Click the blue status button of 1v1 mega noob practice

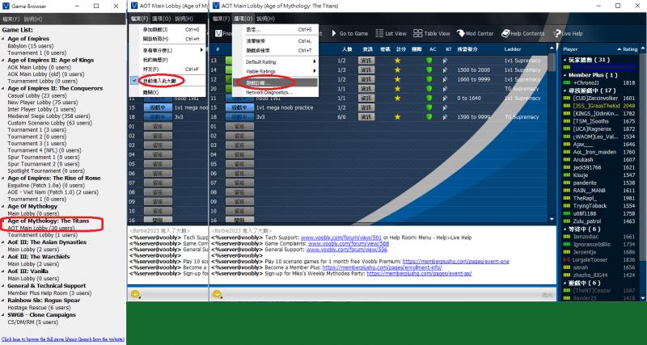tap(239, 107)
